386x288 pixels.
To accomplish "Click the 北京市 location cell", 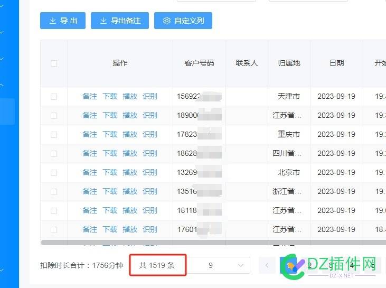I will coord(288,172).
